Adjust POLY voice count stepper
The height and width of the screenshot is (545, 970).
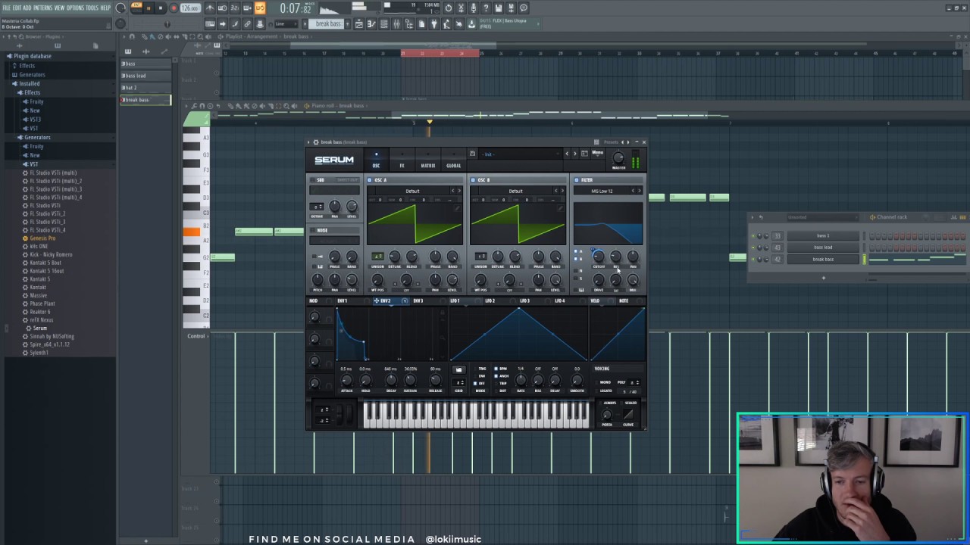634,382
